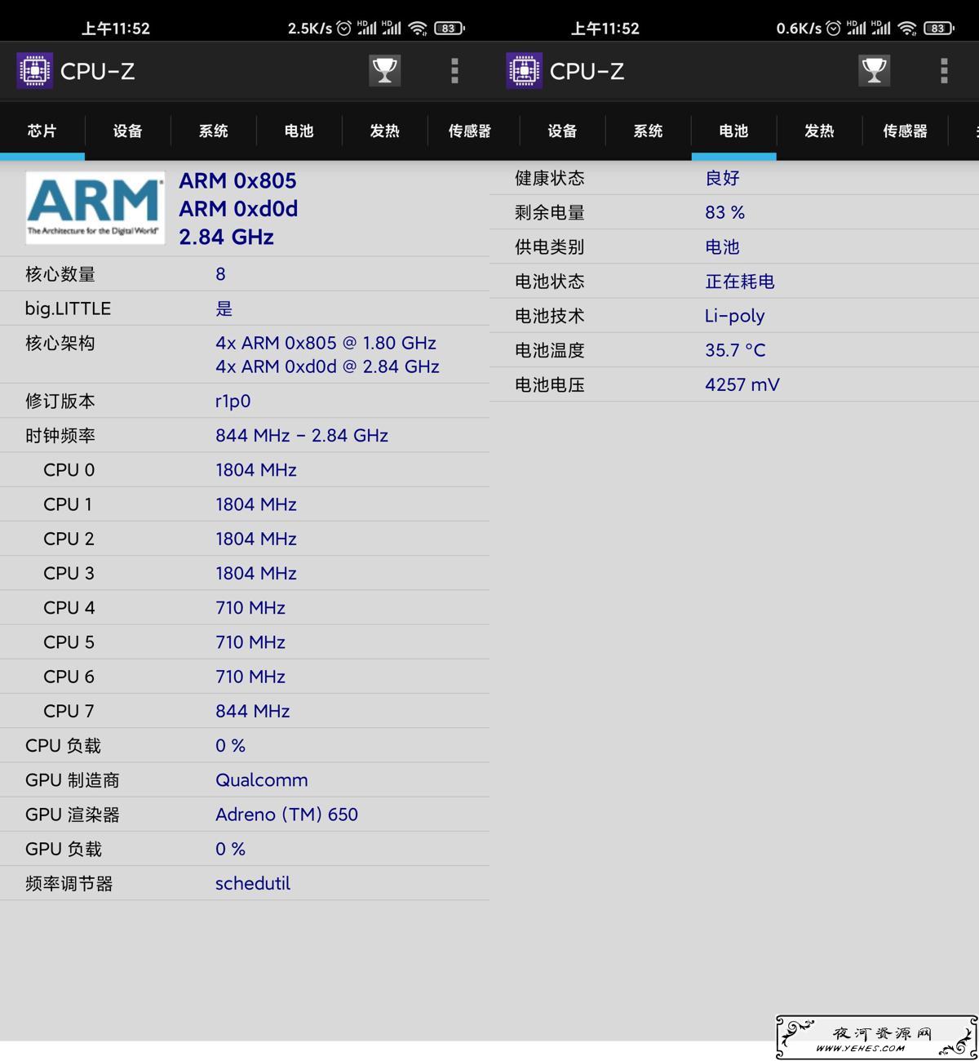Open the three-dot overflow menu on the chip page
The height and width of the screenshot is (1061, 979).
pos(454,71)
